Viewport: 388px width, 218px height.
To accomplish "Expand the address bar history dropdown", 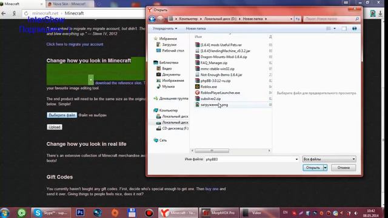I will (x=291, y=19).
